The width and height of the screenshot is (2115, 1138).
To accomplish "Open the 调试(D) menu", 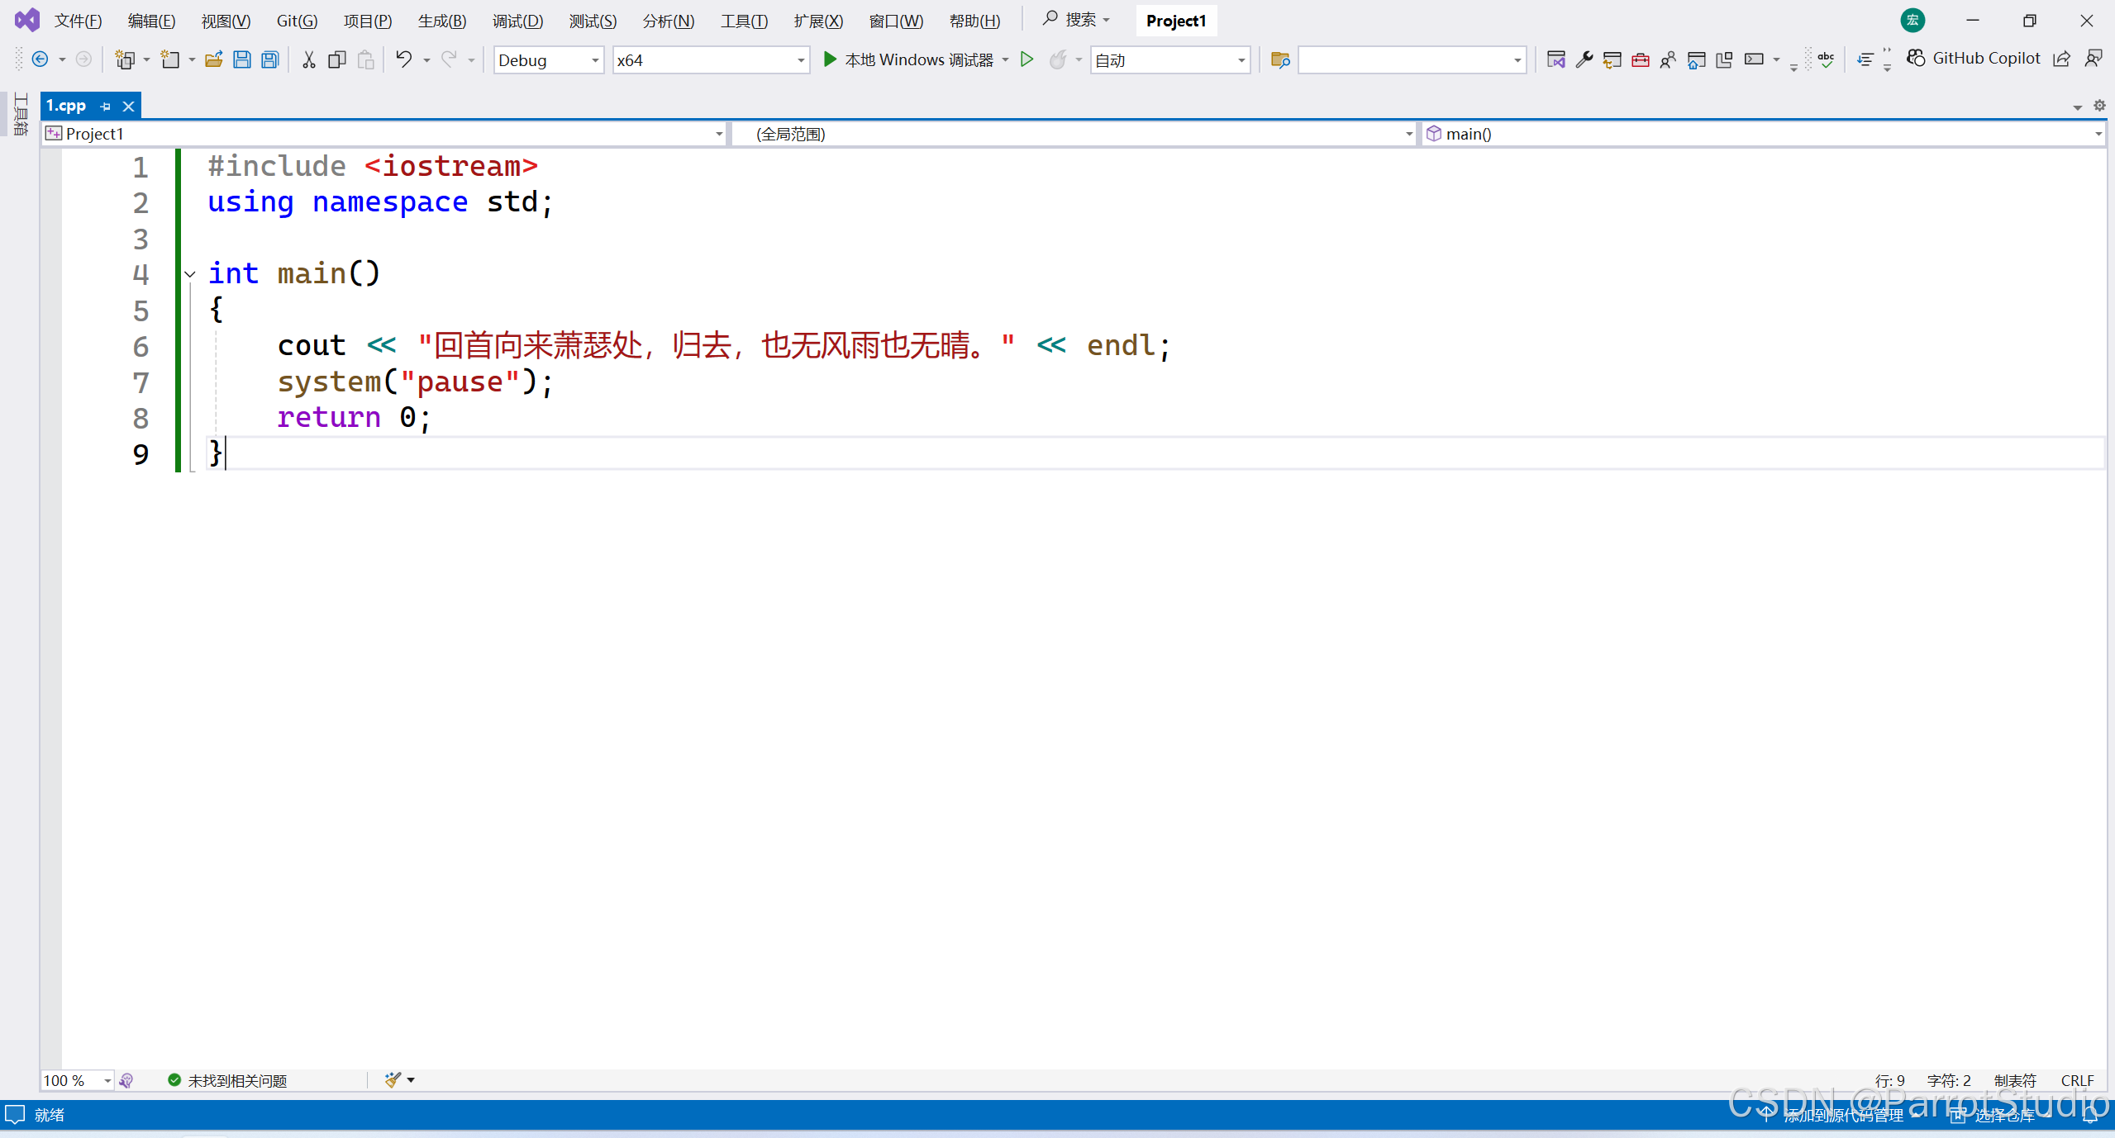I will [517, 21].
